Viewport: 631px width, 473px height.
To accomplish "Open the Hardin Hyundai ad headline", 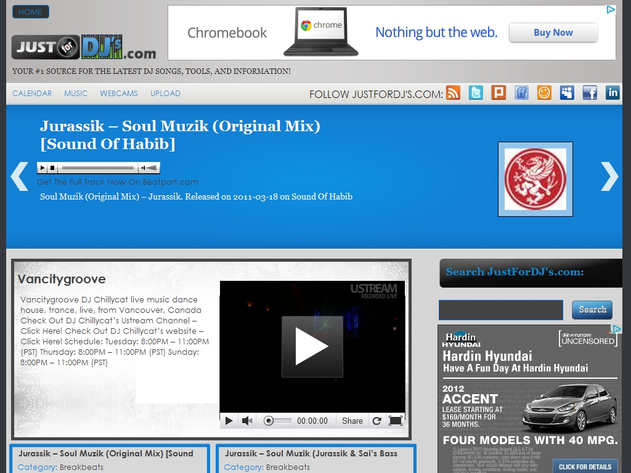I will tap(487, 356).
